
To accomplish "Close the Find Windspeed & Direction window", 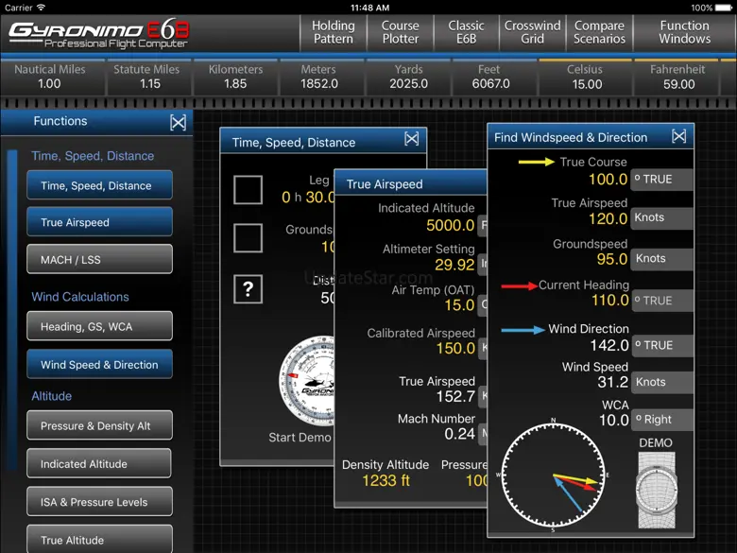I will 678,136.
